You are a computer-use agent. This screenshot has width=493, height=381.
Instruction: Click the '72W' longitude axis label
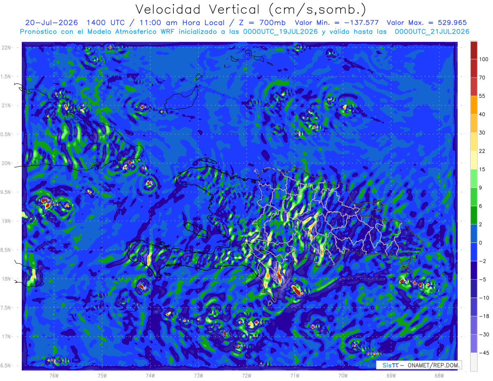coord(246,376)
